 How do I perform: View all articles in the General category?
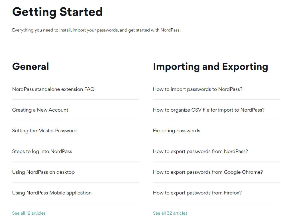tap(29, 213)
